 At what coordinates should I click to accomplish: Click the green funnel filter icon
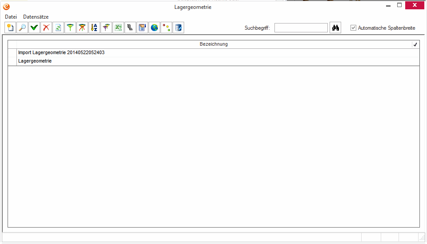tap(70, 28)
